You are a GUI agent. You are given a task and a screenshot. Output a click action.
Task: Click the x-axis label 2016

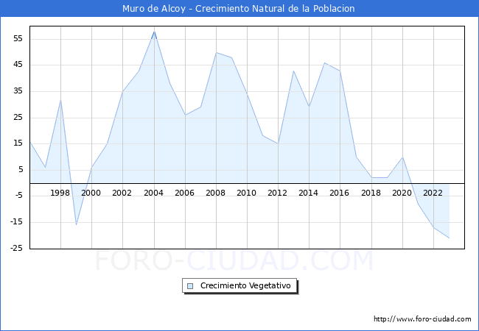[340, 193]
